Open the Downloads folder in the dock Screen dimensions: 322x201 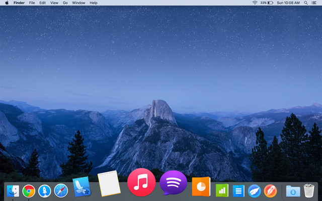pyautogui.click(x=292, y=191)
